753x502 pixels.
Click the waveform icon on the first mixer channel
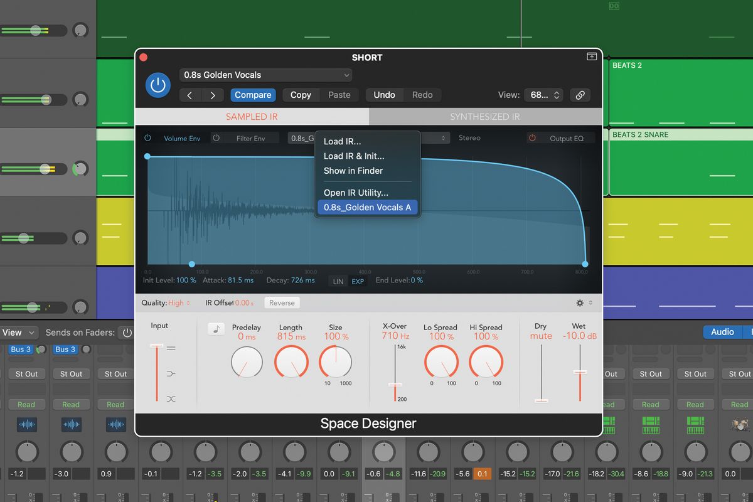[x=26, y=425]
